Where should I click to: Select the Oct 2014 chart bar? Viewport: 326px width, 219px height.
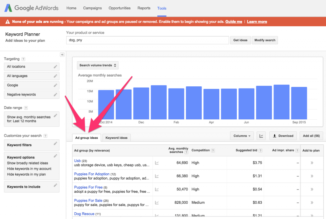106,105
